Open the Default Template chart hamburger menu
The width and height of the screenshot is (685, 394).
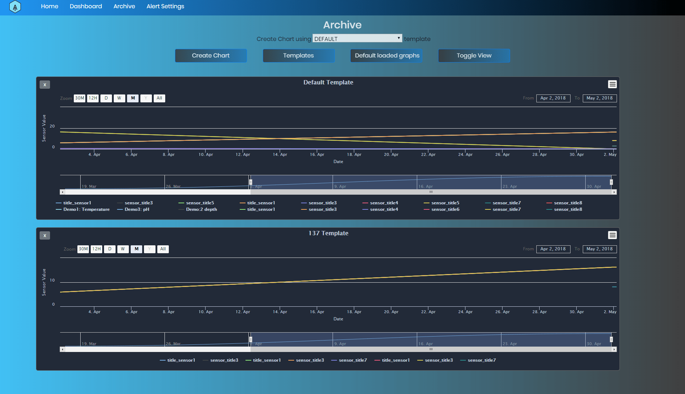click(x=612, y=84)
